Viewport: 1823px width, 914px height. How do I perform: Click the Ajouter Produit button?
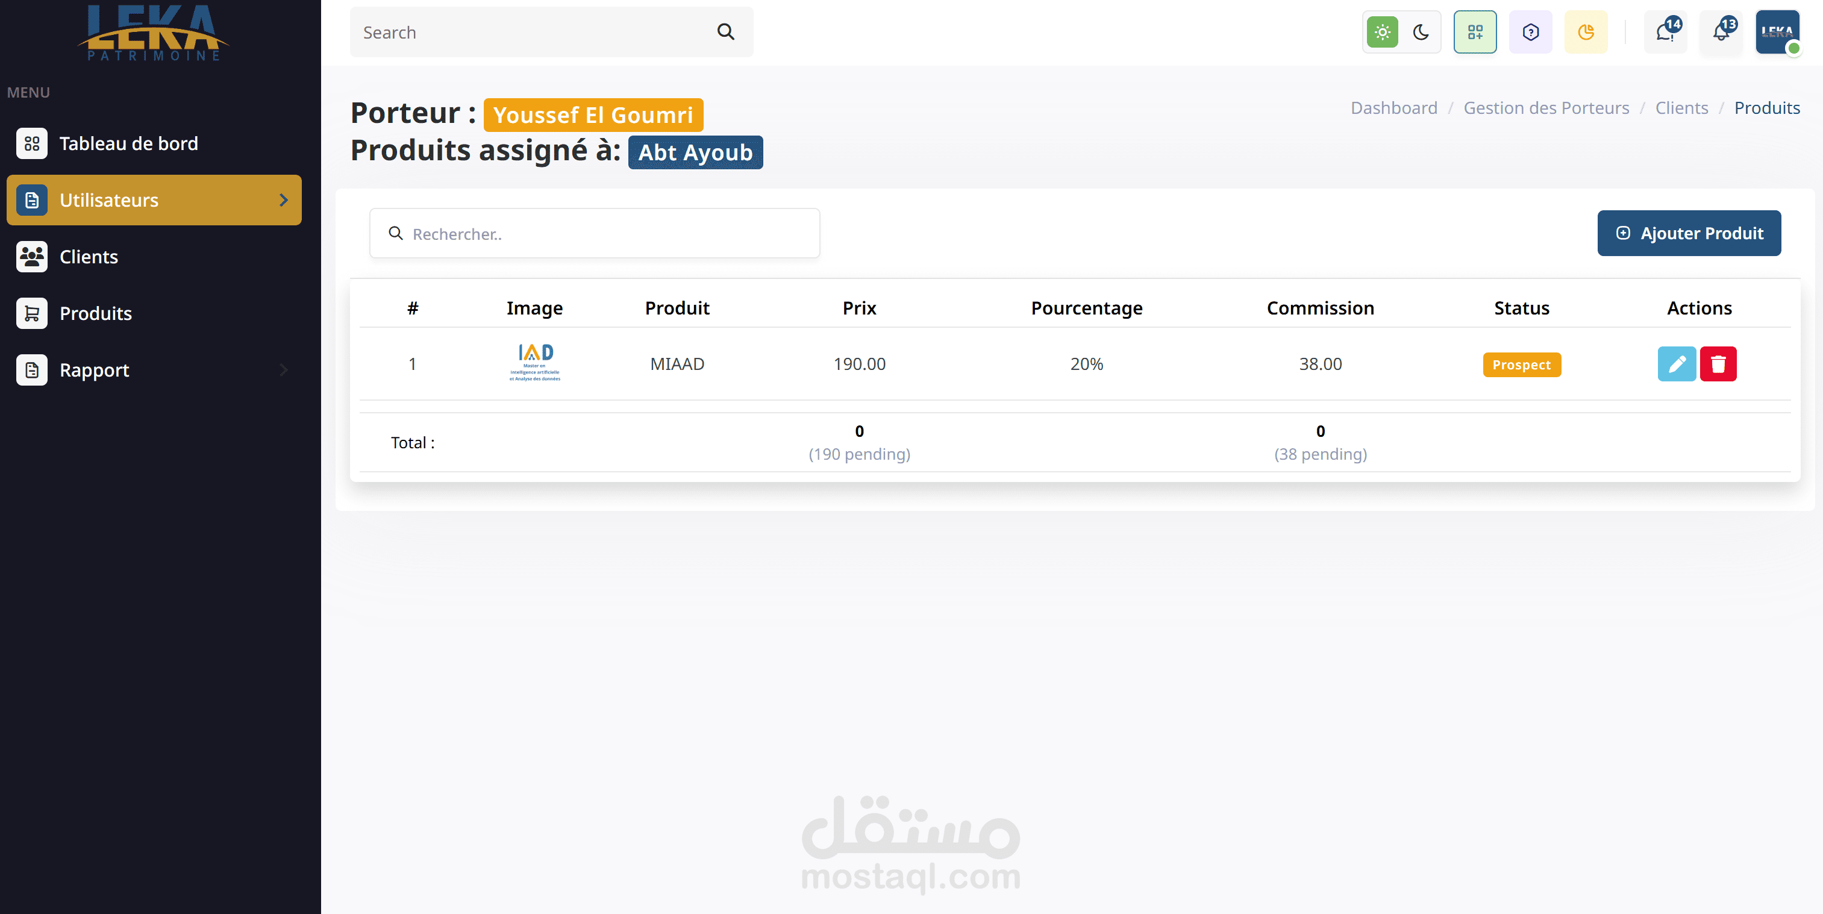1689,233
